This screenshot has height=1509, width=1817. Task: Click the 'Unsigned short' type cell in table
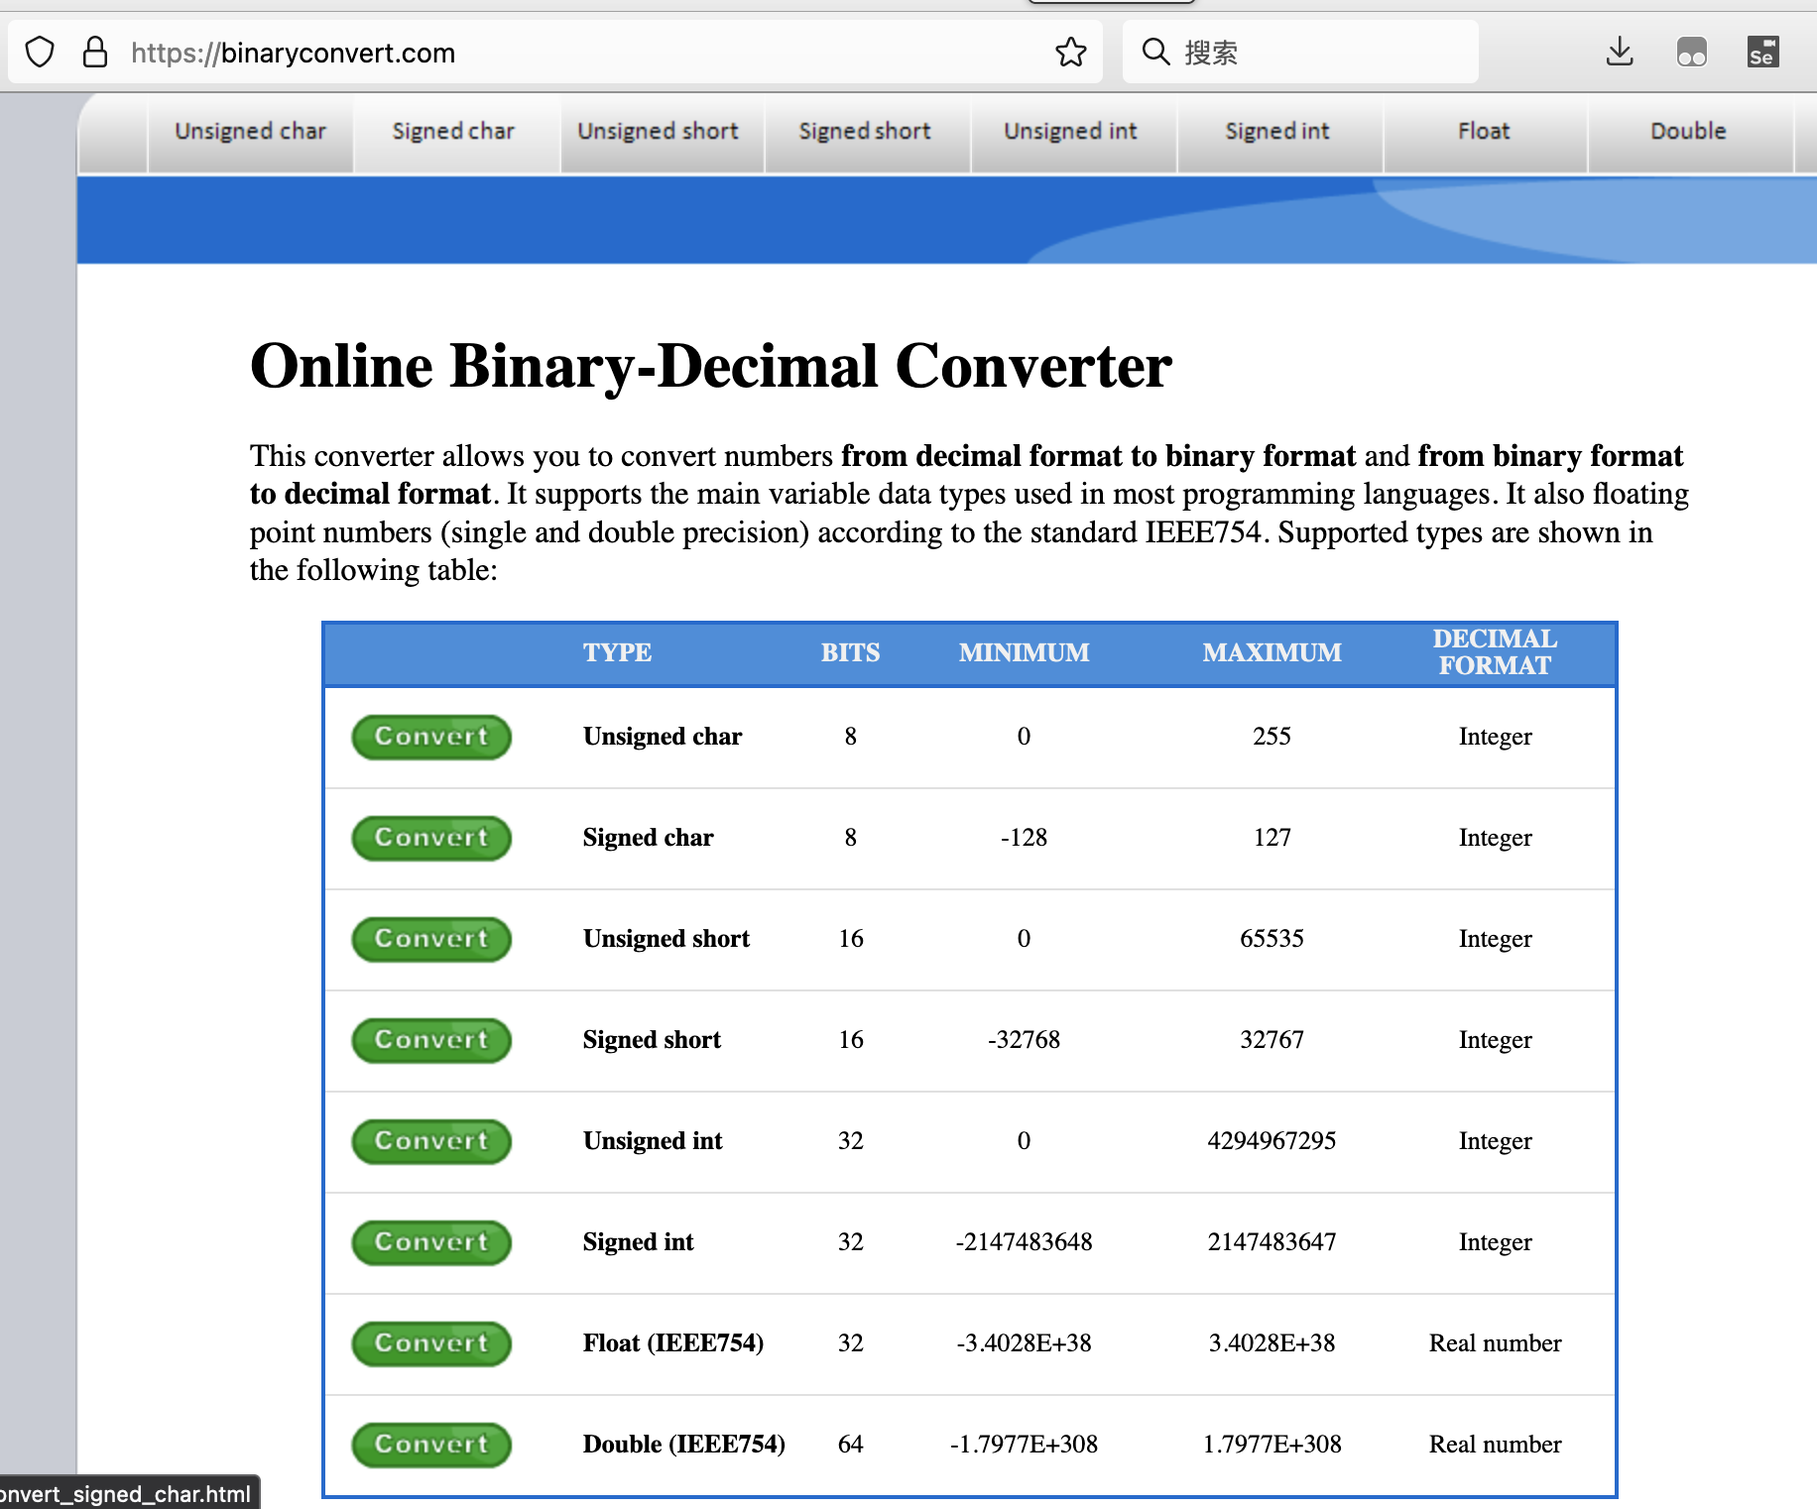666,939
